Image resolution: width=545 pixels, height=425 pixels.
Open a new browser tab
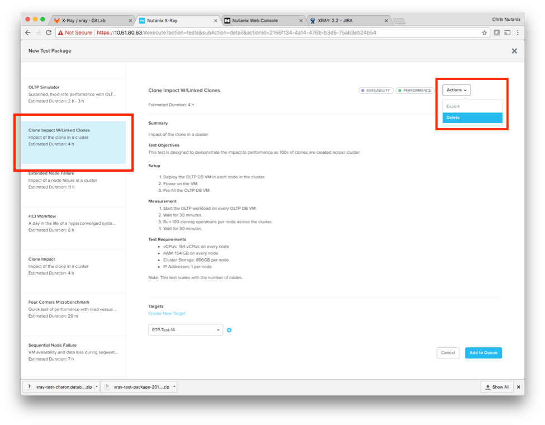[399, 21]
